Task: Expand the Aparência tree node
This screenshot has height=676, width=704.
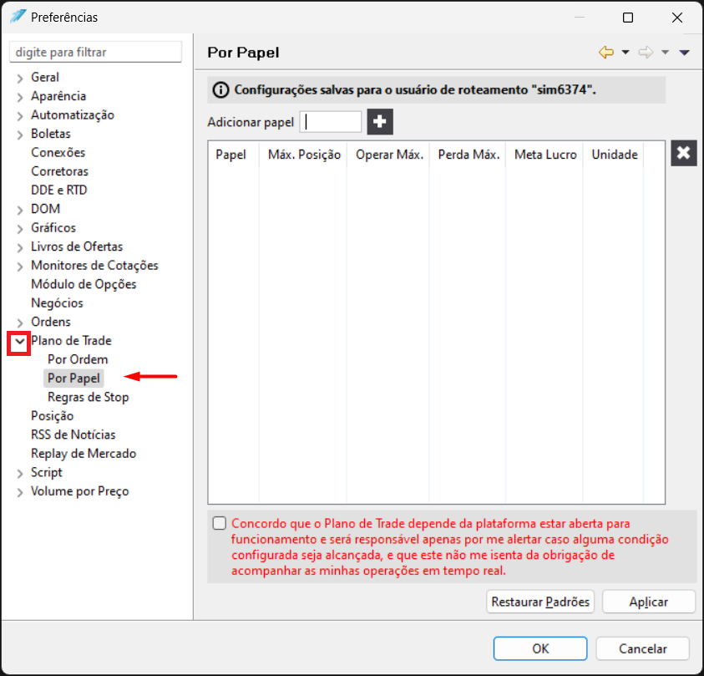Action: point(20,97)
